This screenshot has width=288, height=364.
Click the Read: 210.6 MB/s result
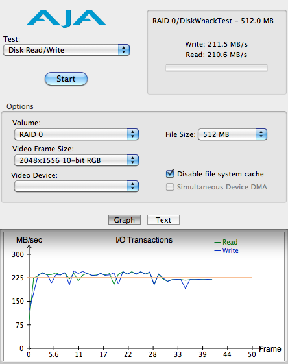click(x=216, y=55)
